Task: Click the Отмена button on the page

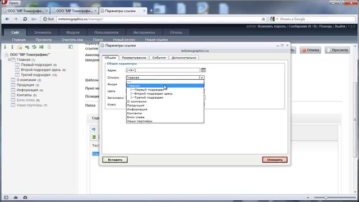Action: [310, 50]
